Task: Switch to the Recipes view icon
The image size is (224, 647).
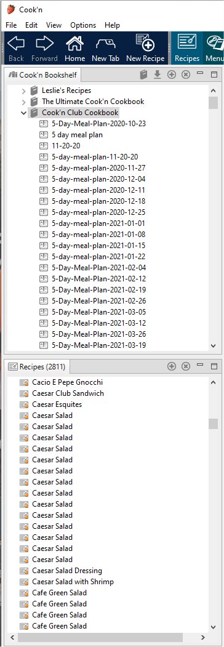Action: click(187, 48)
